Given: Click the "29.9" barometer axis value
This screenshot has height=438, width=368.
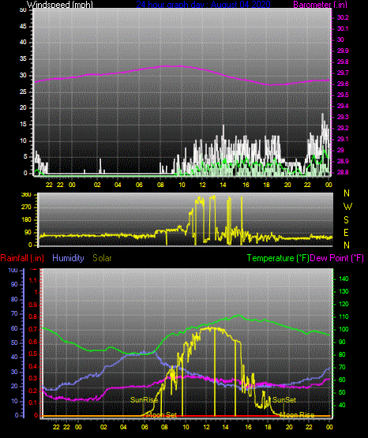Looking at the screenshot, I should pyautogui.click(x=343, y=51).
